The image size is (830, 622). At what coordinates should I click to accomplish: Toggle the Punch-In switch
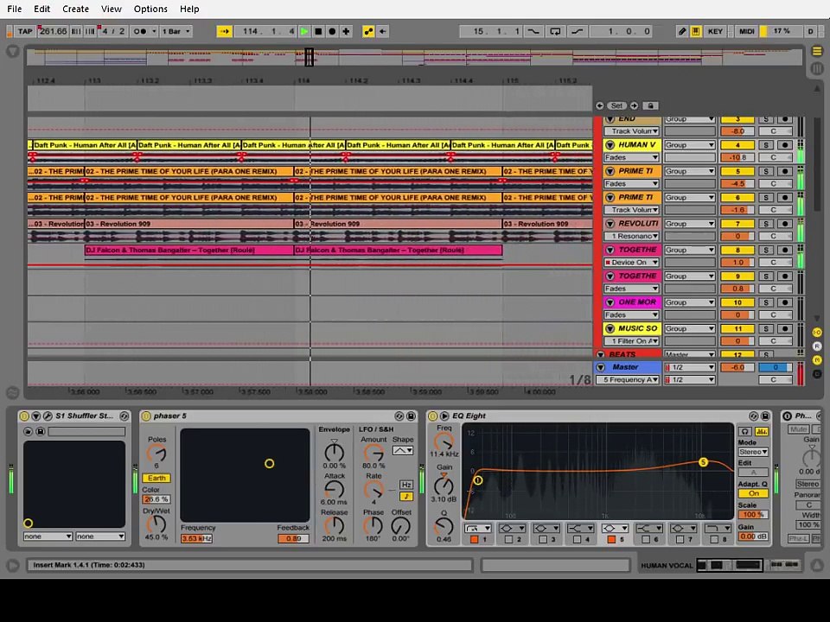(x=533, y=31)
